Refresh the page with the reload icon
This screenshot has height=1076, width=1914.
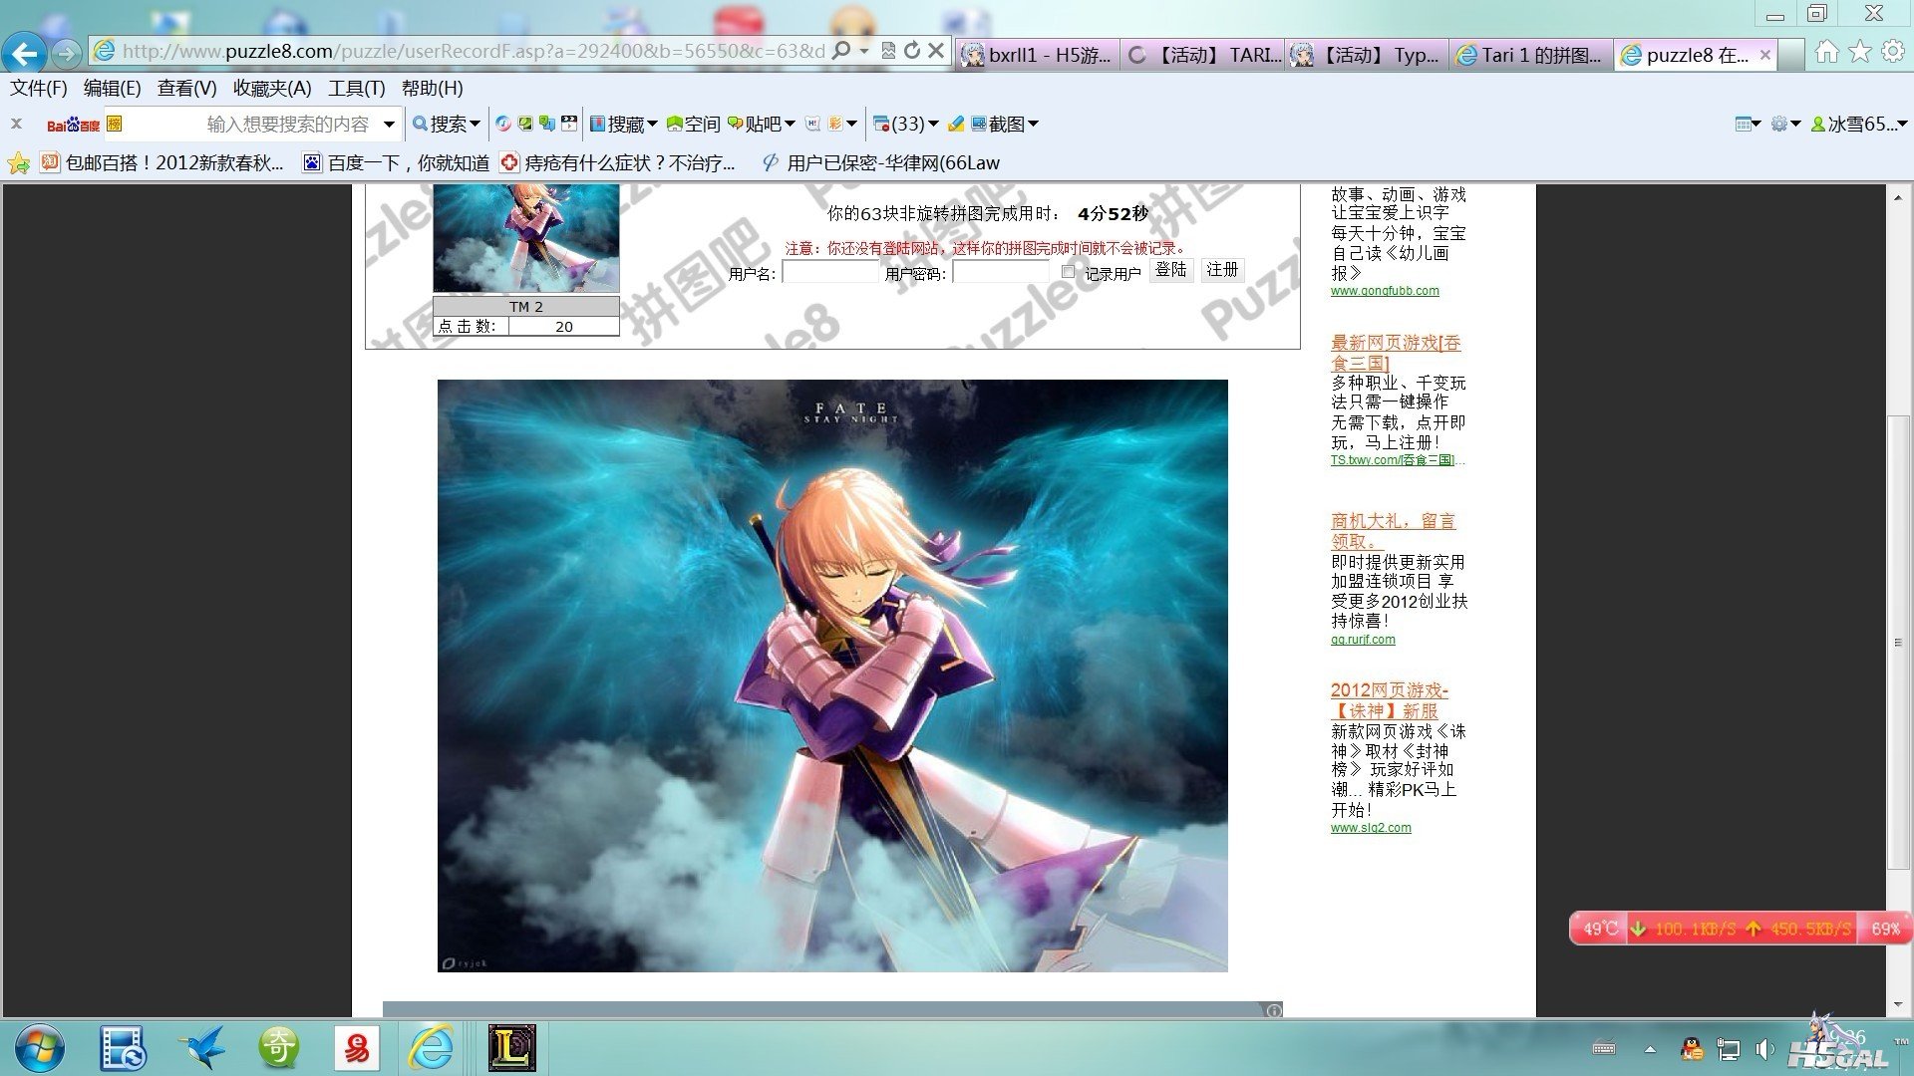coord(912,51)
